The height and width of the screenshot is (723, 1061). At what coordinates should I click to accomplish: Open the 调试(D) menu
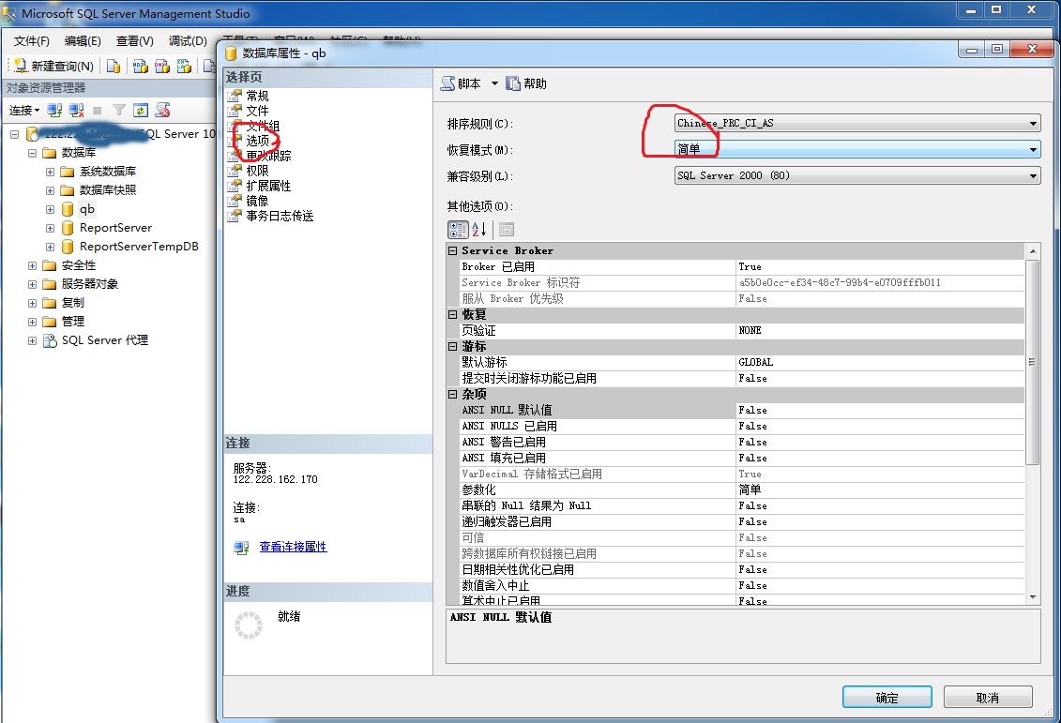pos(188,41)
